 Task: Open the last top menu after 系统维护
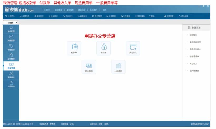(x=105, y=10)
